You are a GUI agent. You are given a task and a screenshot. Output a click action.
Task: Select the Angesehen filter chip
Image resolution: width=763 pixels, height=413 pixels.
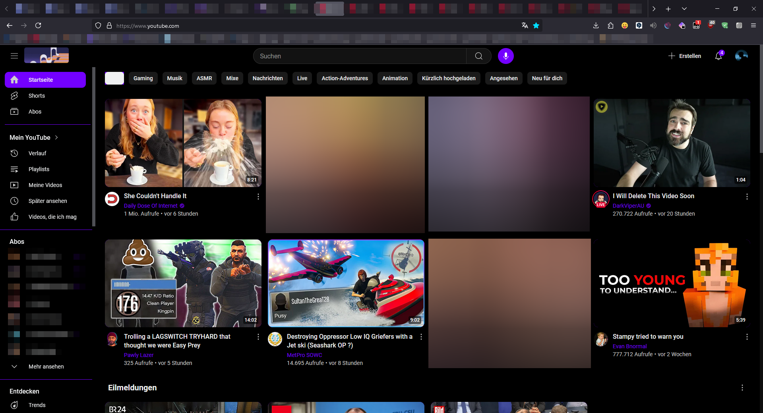coord(504,78)
